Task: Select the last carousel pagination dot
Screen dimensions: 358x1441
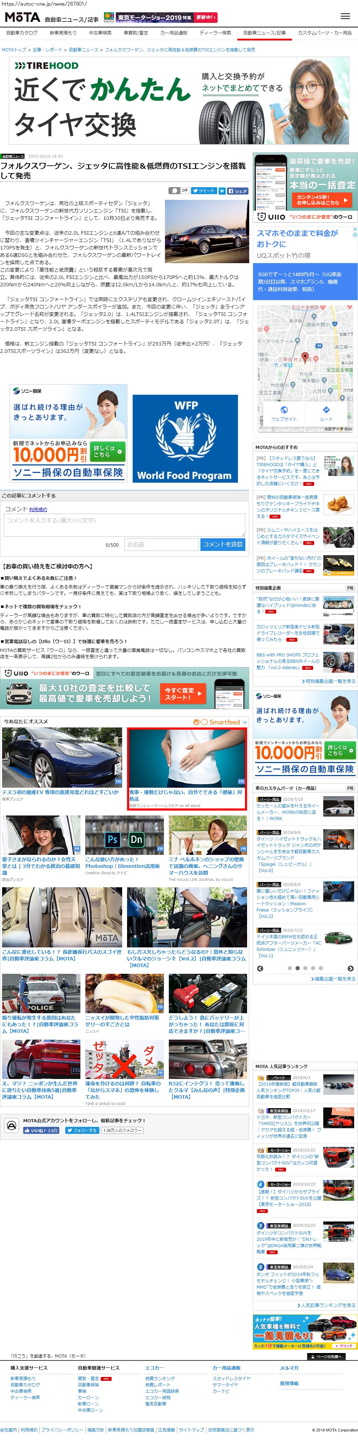Action: pos(320,968)
